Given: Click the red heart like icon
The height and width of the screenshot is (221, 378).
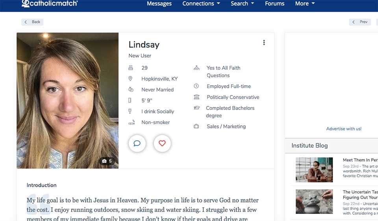Looking at the screenshot, I should coord(162,143).
